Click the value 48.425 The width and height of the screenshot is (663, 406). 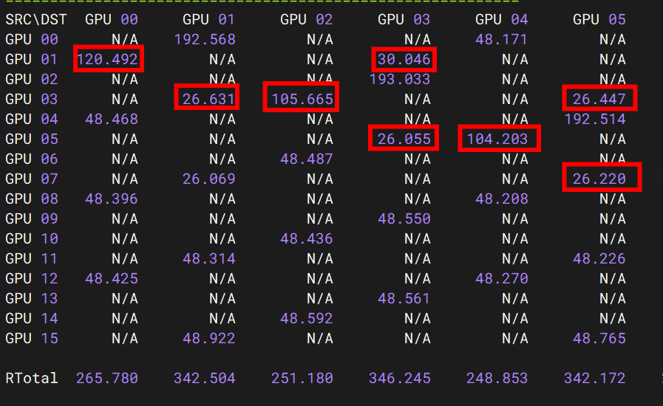(x=112, y=278)
